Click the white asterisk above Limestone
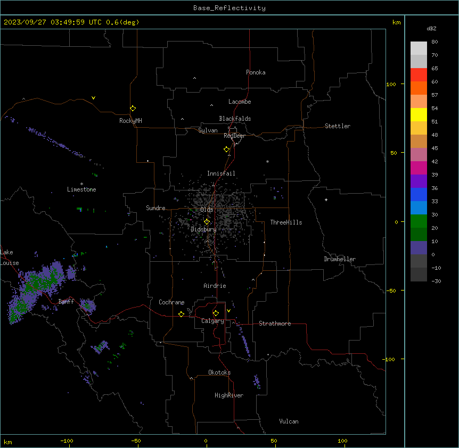Image resolution: width=459 pixels, height=448 pixels. click(81, 184)
